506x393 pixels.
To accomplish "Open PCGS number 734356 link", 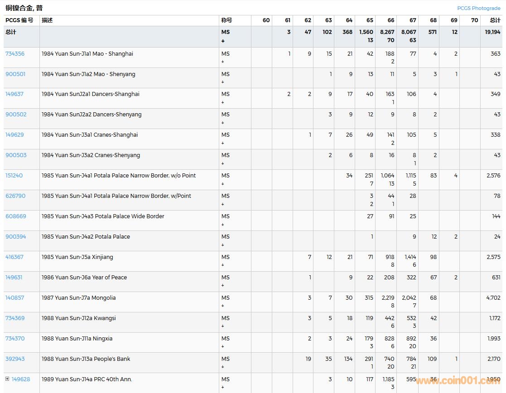I will point(15,53).
